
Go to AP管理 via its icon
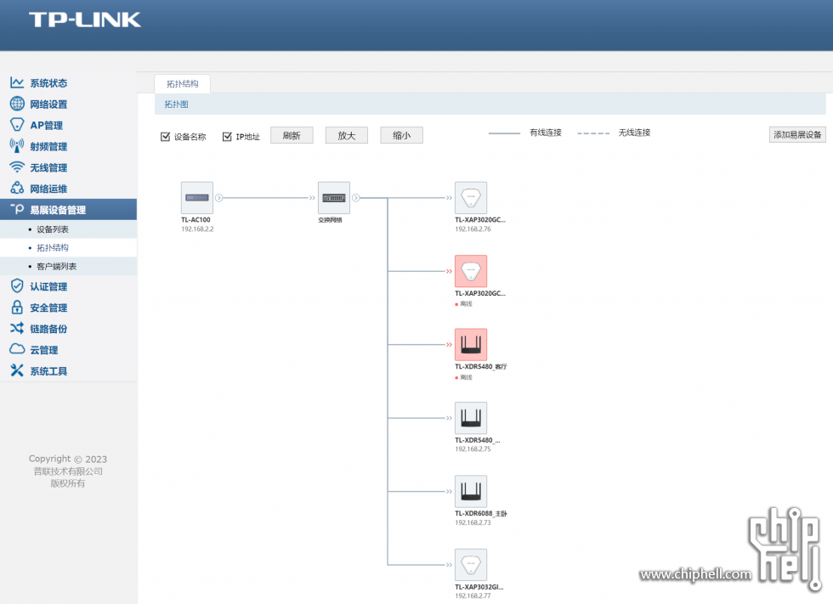click(17, 125)
